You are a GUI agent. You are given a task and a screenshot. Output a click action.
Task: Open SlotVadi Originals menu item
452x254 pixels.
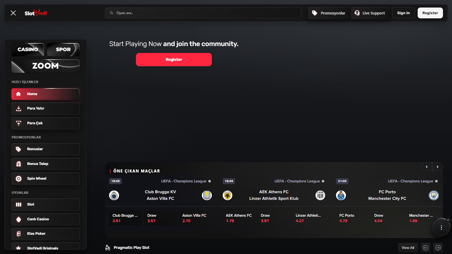pyautogui.click(x=46, y=246)
